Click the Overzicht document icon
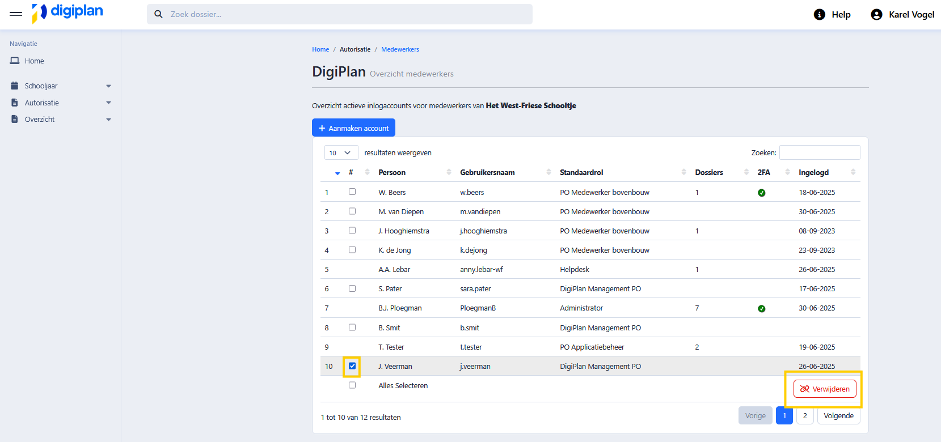The height and width of the screenshot is (442, 941). pos(15,119)
